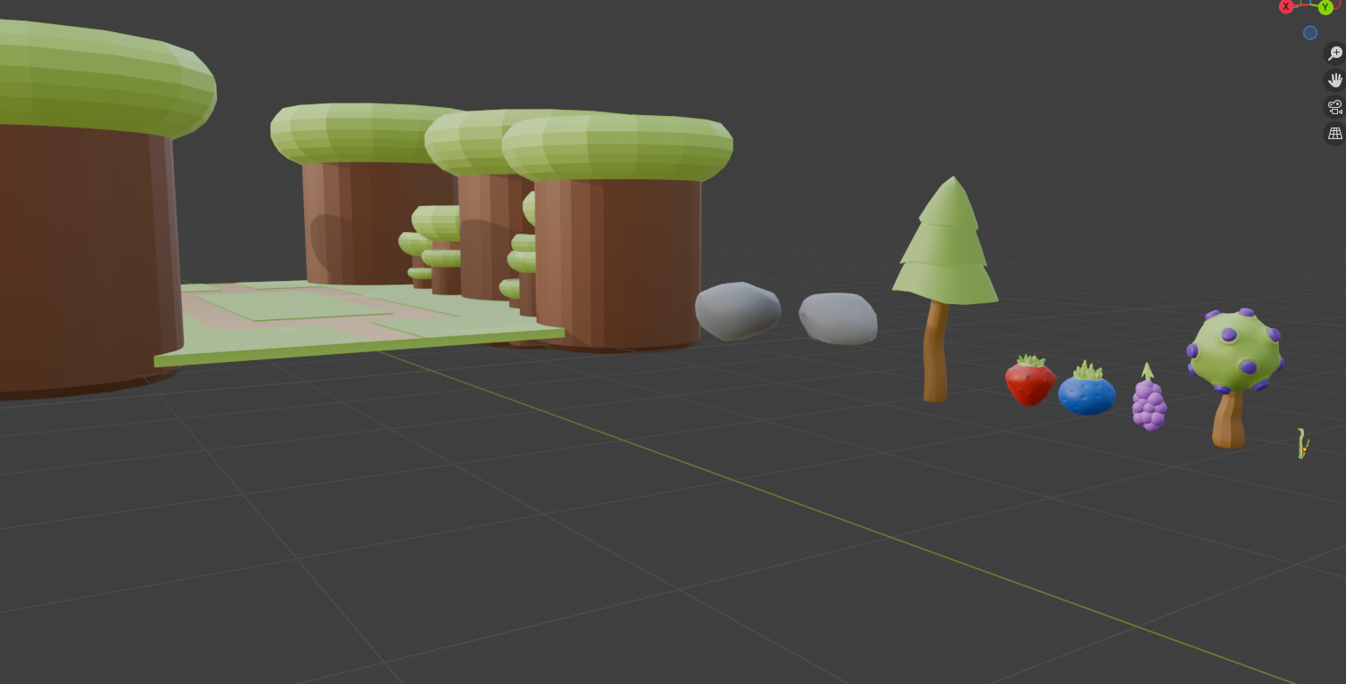Click the blue negative Z axis circle
Image resolution: width=1346 pixels, height=684 pixels.
pyautogui.click(x=1310, y=33)
